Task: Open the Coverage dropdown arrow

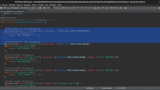Action: 80,8
